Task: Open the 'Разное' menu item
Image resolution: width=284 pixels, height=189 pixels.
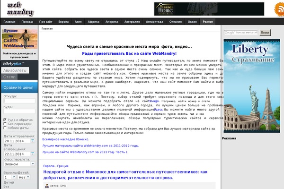Action: click(208, 22)
